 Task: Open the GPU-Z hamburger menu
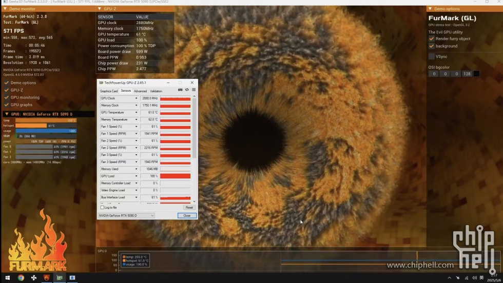194,90
